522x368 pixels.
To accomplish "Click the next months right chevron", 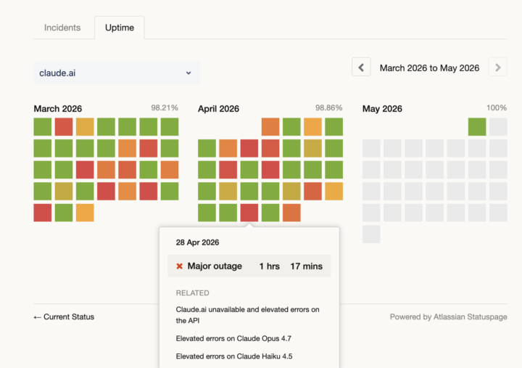I will click(497, 68).
